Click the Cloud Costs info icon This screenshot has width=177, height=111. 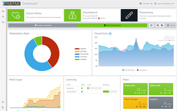pos(110,33)
